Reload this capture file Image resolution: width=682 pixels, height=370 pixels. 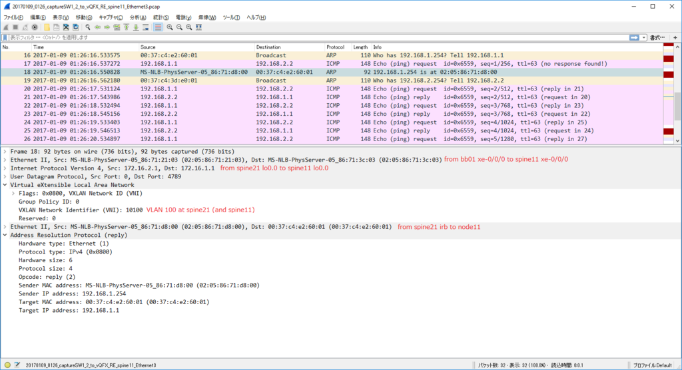76,27
